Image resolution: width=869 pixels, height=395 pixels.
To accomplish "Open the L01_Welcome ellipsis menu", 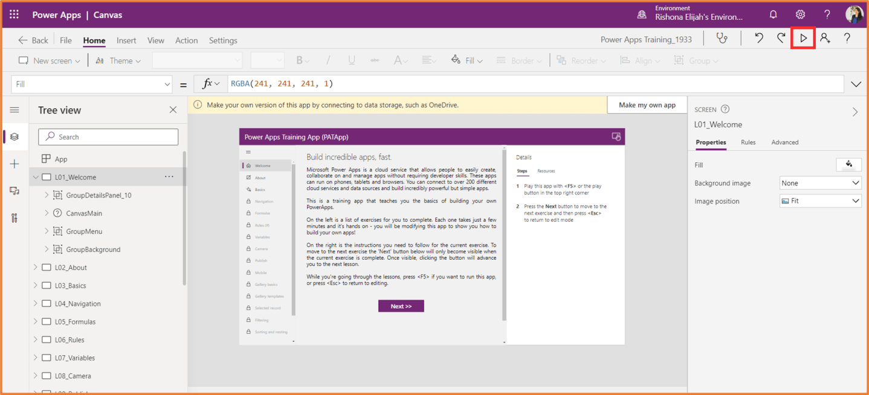I will pyautogui.click(x=169, y=177).
